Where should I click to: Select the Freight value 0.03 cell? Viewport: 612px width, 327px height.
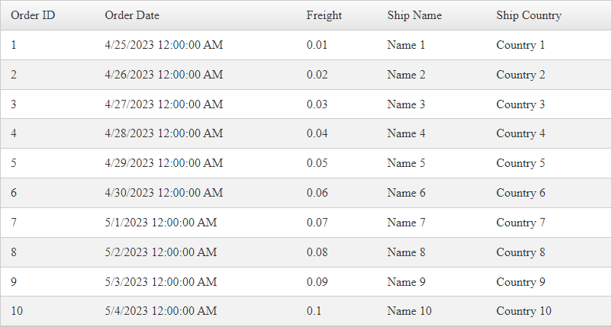(x=317, y=104)
